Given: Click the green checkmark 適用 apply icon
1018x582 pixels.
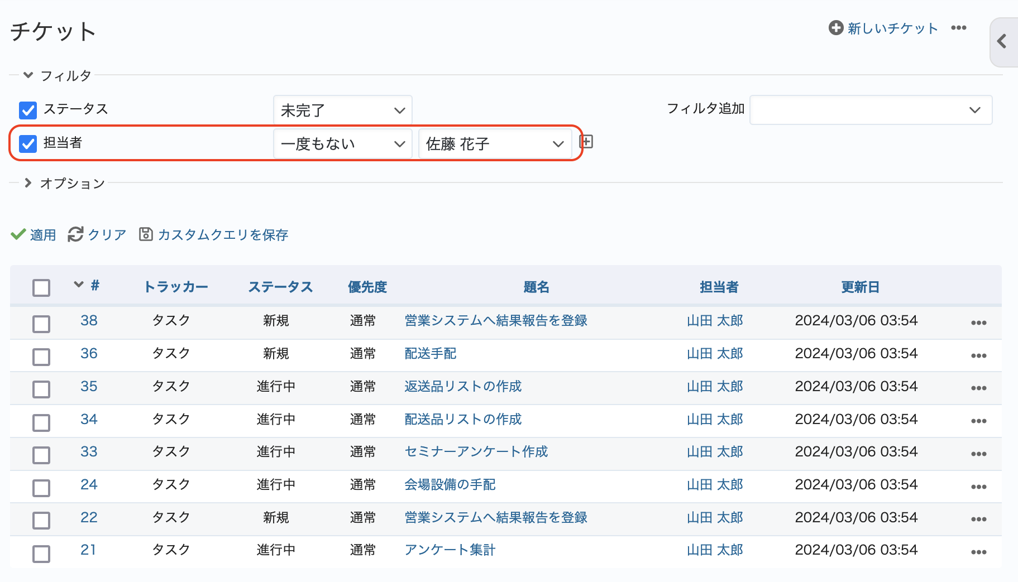Looking at the screenshot, I should coord(18,234).
